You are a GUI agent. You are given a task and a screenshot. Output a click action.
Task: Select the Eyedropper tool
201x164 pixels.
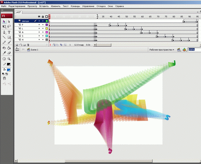pos(4,53)
